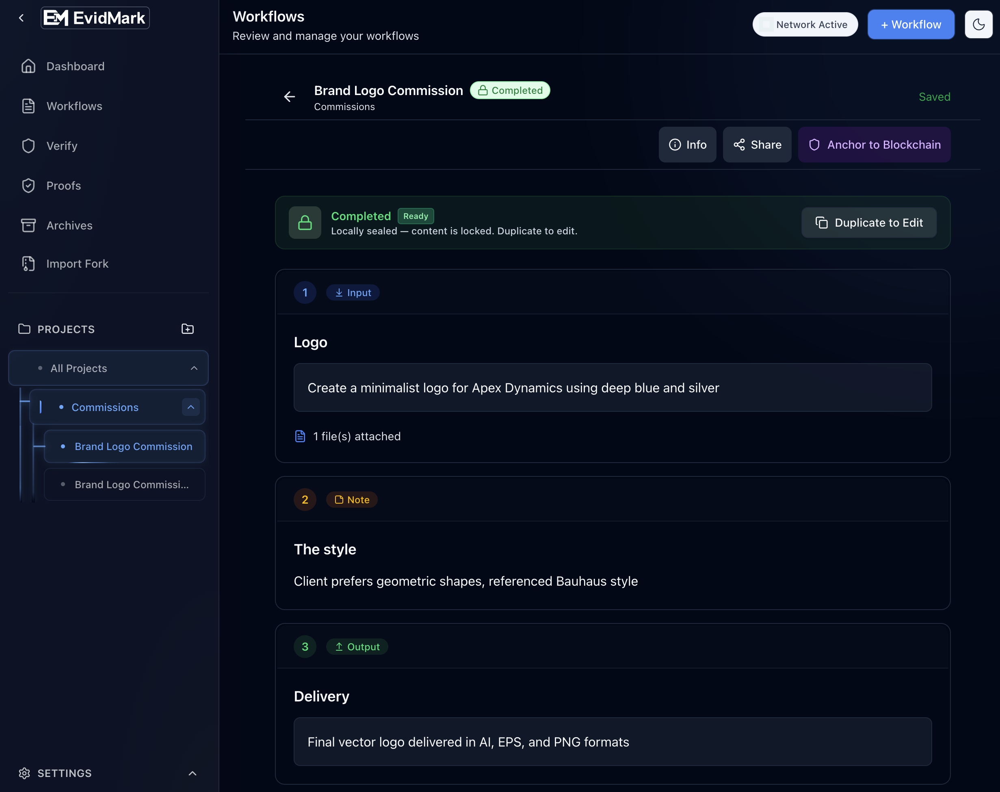Open the Info panel for this workflow
The height and width of the screenshot is (792, 1000).
coord(688,144)
